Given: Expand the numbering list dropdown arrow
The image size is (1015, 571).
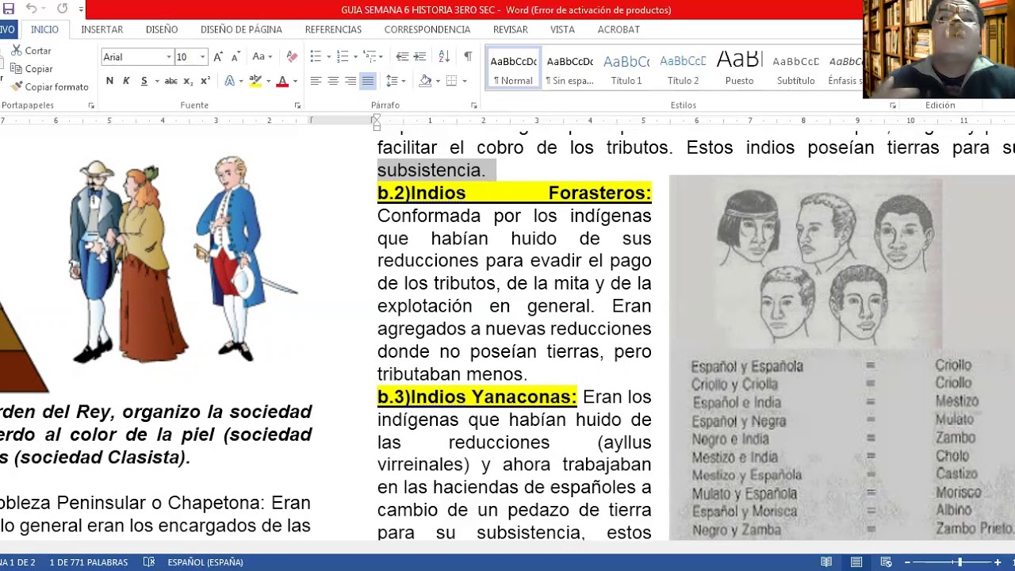Looking at the screenshot, I should pyautogui.click(x=355, y=57).
